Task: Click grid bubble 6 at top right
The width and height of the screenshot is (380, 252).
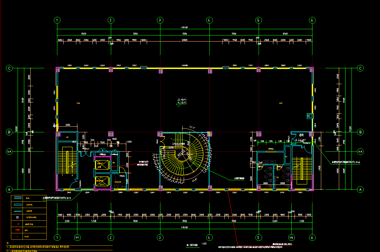Action: [x=312, y=20]
